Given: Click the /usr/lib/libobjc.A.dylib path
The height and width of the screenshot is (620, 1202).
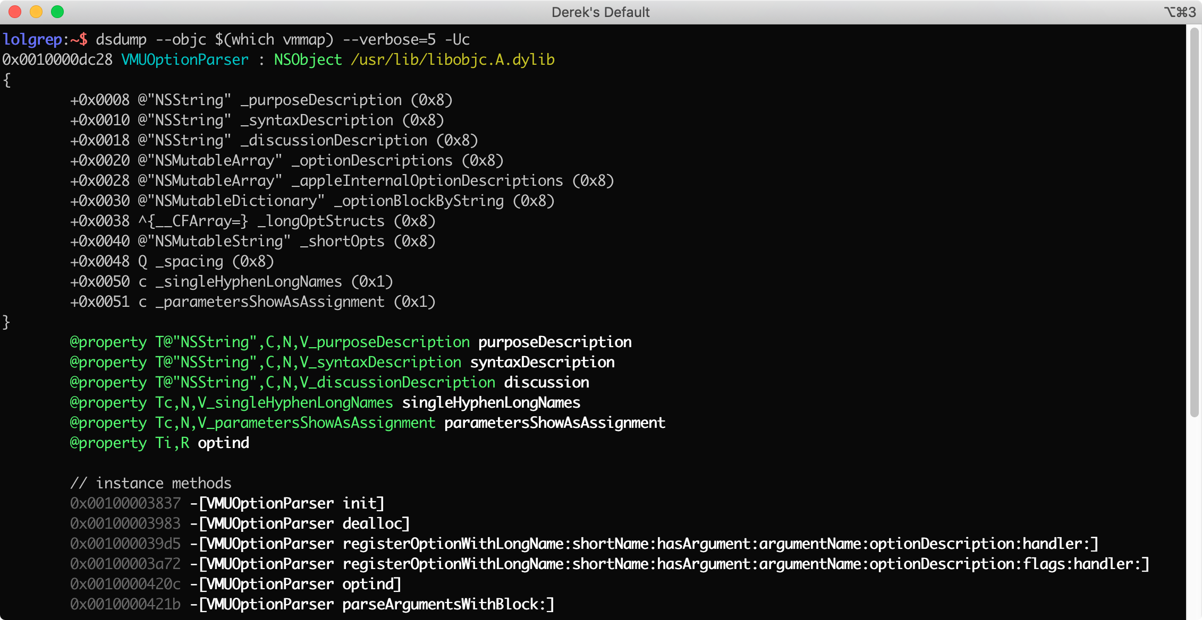Looking at the screenshot, I should coord(452,60).
